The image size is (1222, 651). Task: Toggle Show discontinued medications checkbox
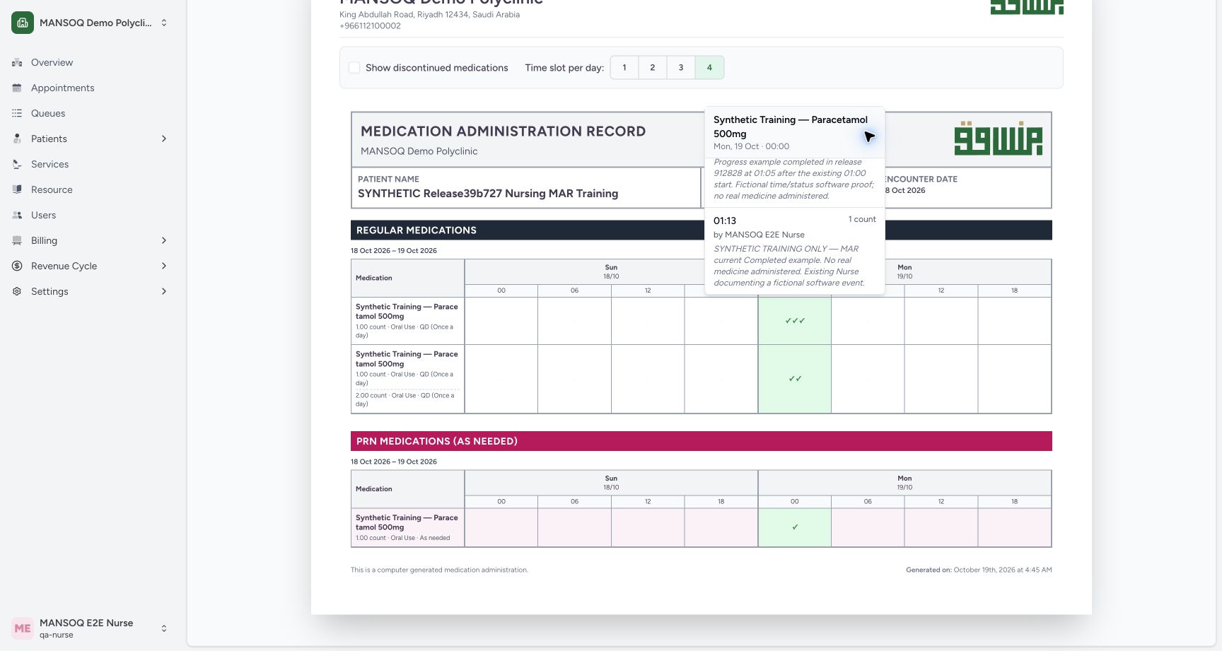tap(354, 68)
